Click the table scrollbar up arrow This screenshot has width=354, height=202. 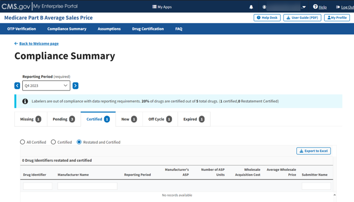pyautogui.click(x=335, y=195)
